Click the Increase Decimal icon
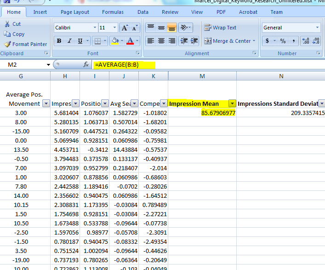 (x=305, y=41)
